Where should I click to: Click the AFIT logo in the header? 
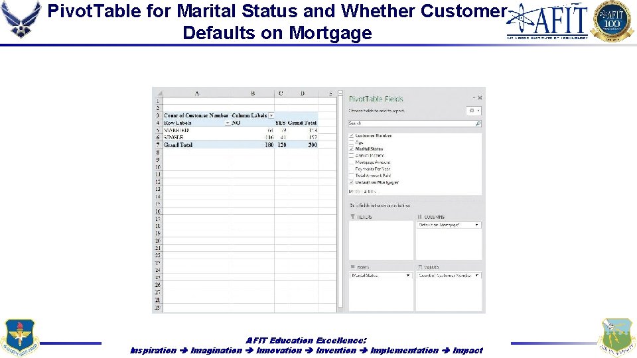[547, 21]
